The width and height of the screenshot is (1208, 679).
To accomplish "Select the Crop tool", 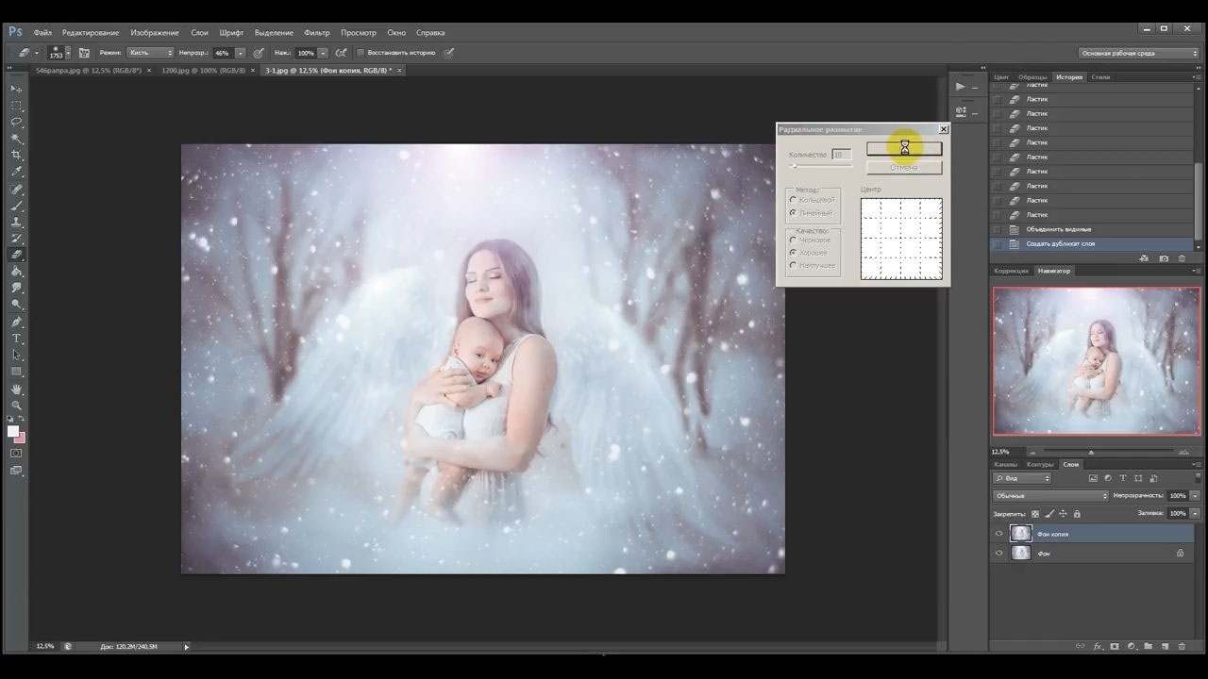I will coord(16,155).
